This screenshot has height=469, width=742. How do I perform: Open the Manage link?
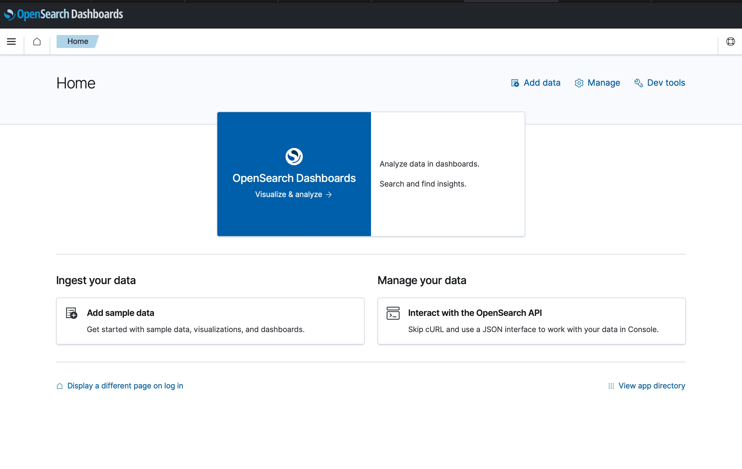point(603,82)
